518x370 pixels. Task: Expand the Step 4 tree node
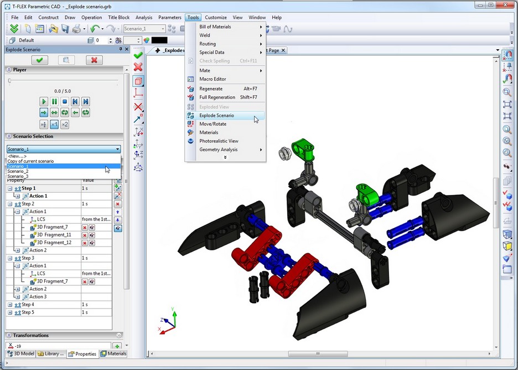click(10, 305)
